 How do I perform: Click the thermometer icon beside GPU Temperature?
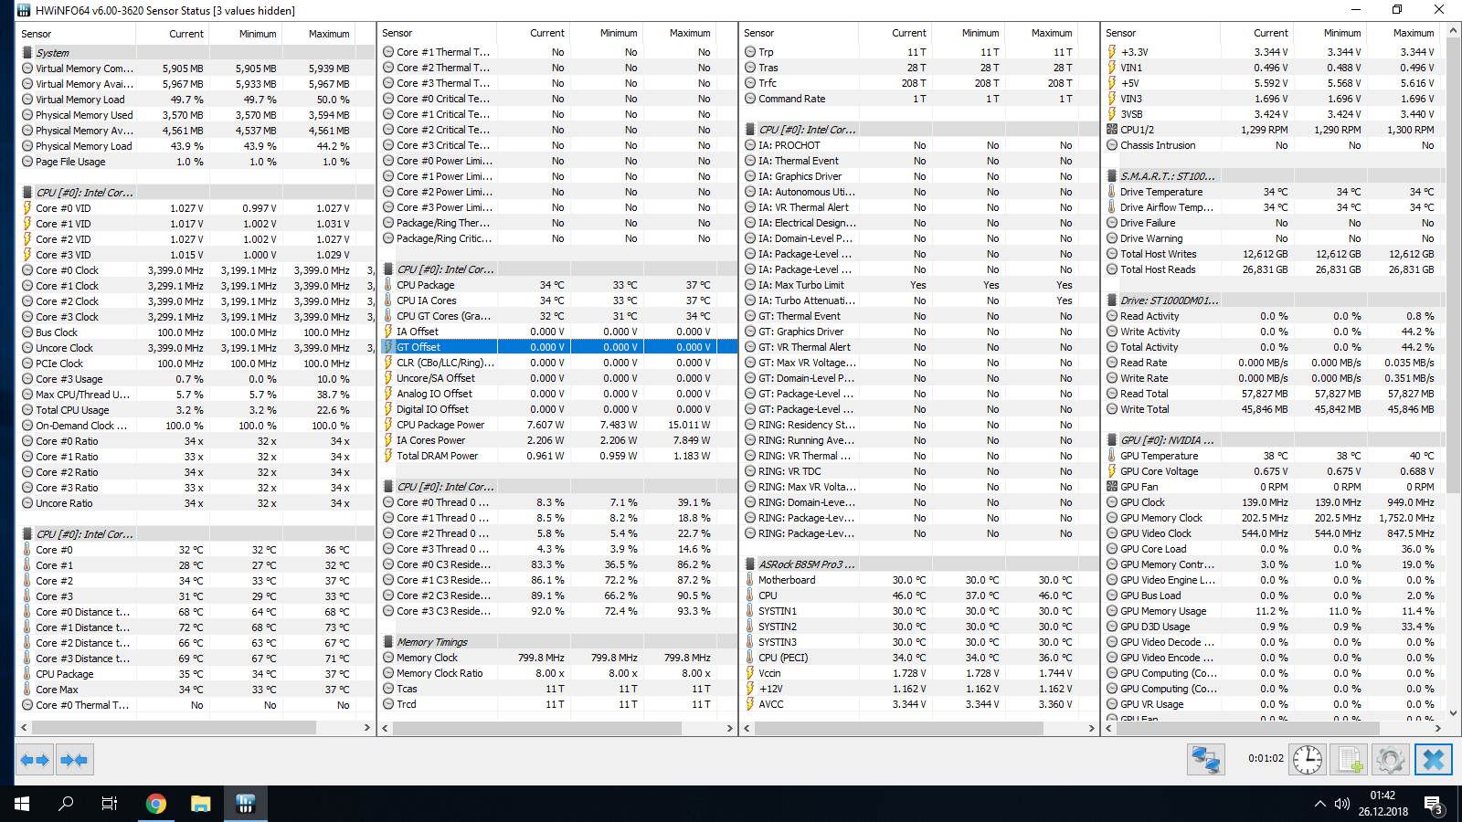pyautogui.click(x=1112, y=456)
